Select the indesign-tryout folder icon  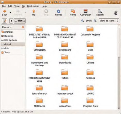pos(65,88)
